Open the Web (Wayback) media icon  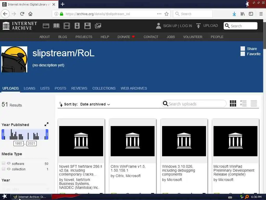[x=46, y=26]
